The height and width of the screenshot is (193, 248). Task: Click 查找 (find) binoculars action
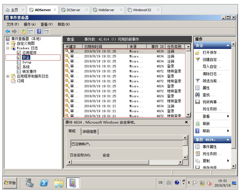pos(208,95)
